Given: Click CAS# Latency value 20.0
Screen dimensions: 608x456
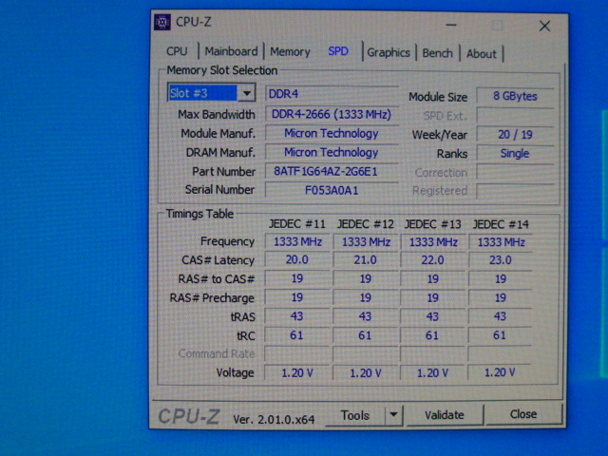Looking at the screenshot, I should click(x=297, y=259).
